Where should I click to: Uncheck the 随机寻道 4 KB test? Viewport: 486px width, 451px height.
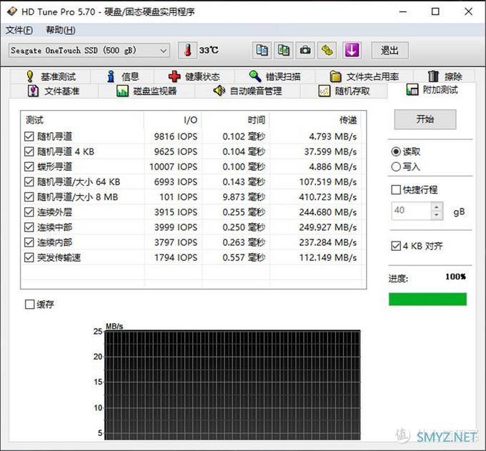pos(29,152)
